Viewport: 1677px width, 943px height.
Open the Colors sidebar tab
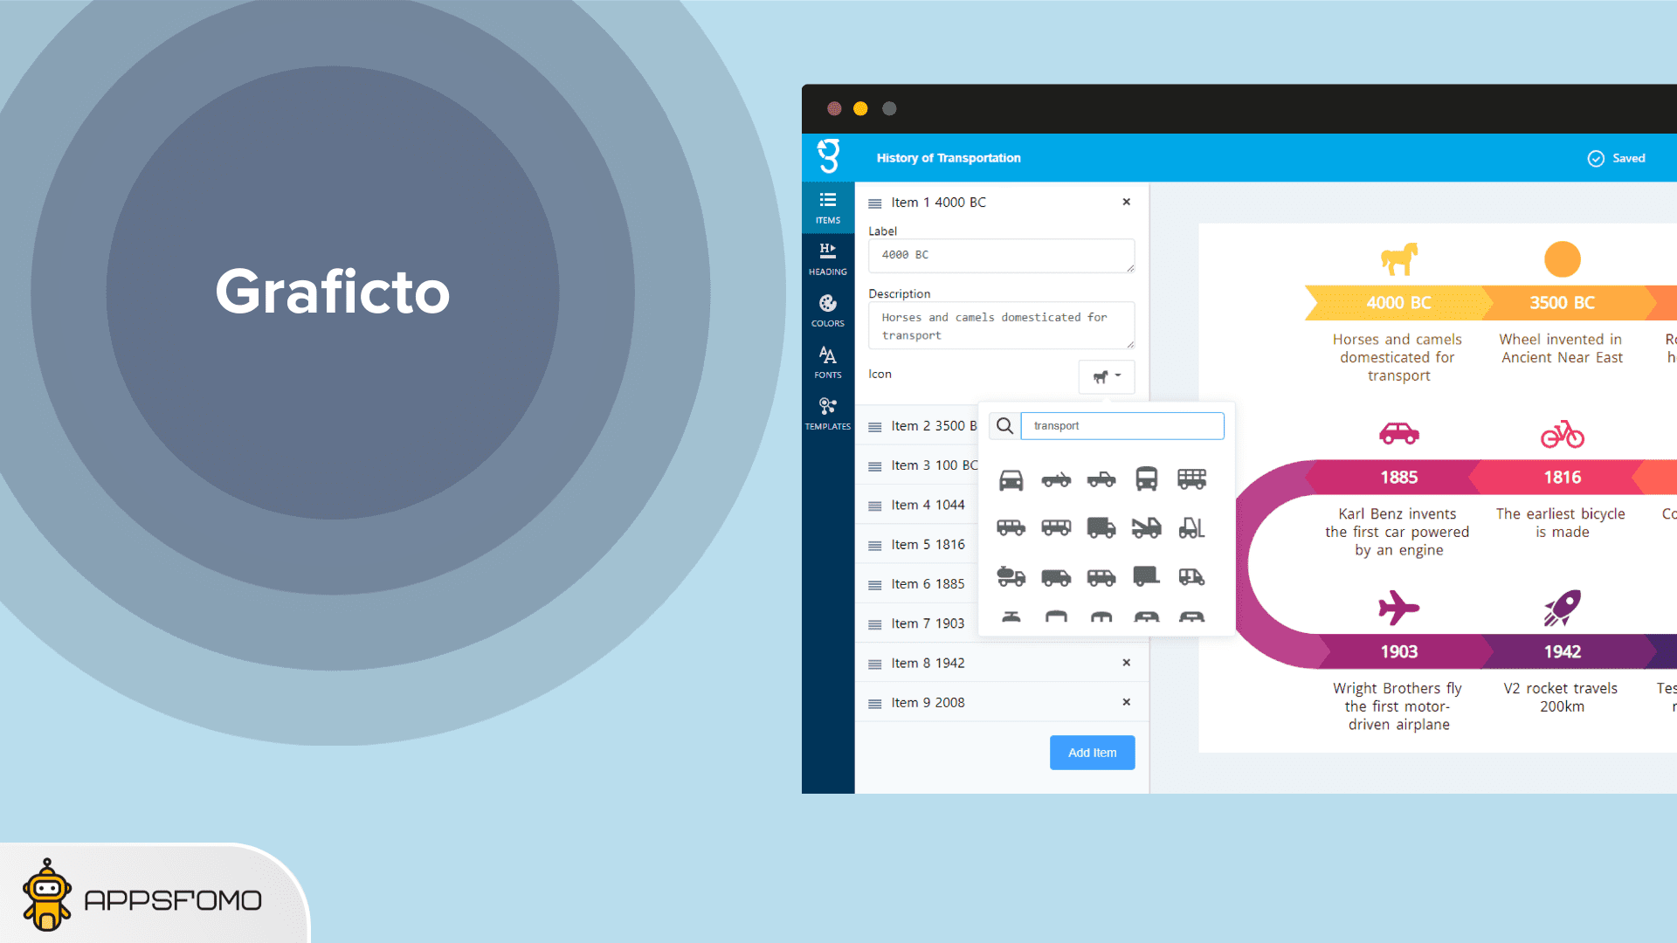click(x=827, y=311)
